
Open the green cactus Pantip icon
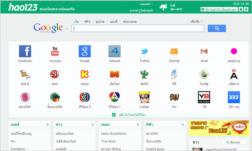click(144, 74)
